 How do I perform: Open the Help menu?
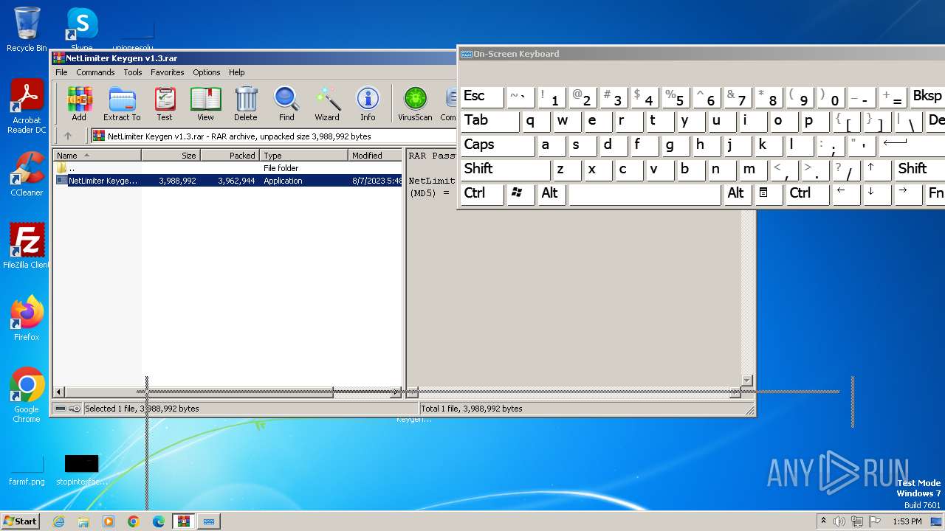[236, 72]
